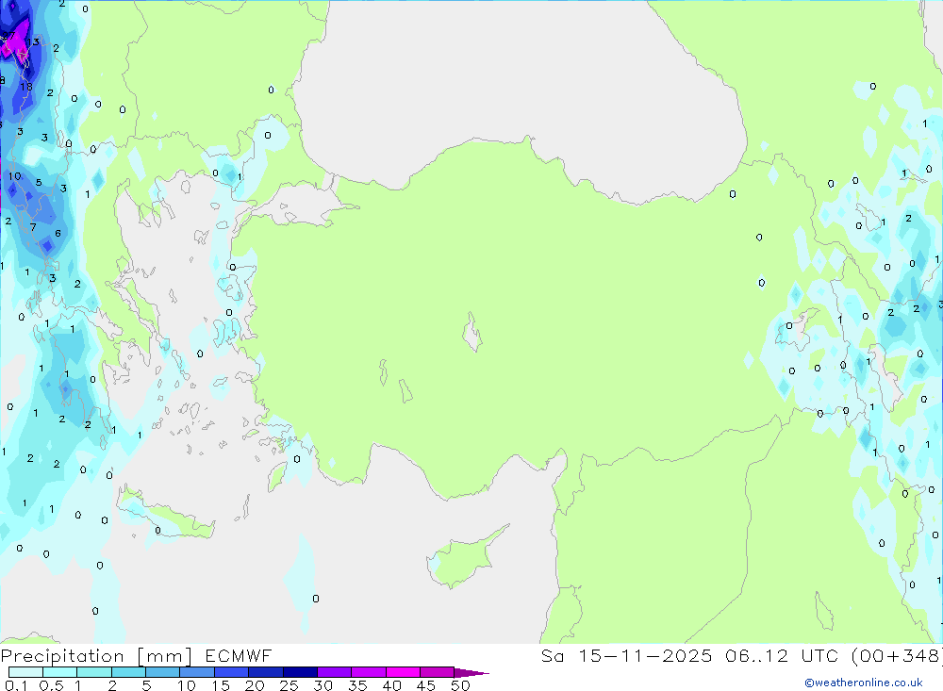
Task: Click the 1 to 2 mm legend swatch
Action: click(x=94, y=672)
